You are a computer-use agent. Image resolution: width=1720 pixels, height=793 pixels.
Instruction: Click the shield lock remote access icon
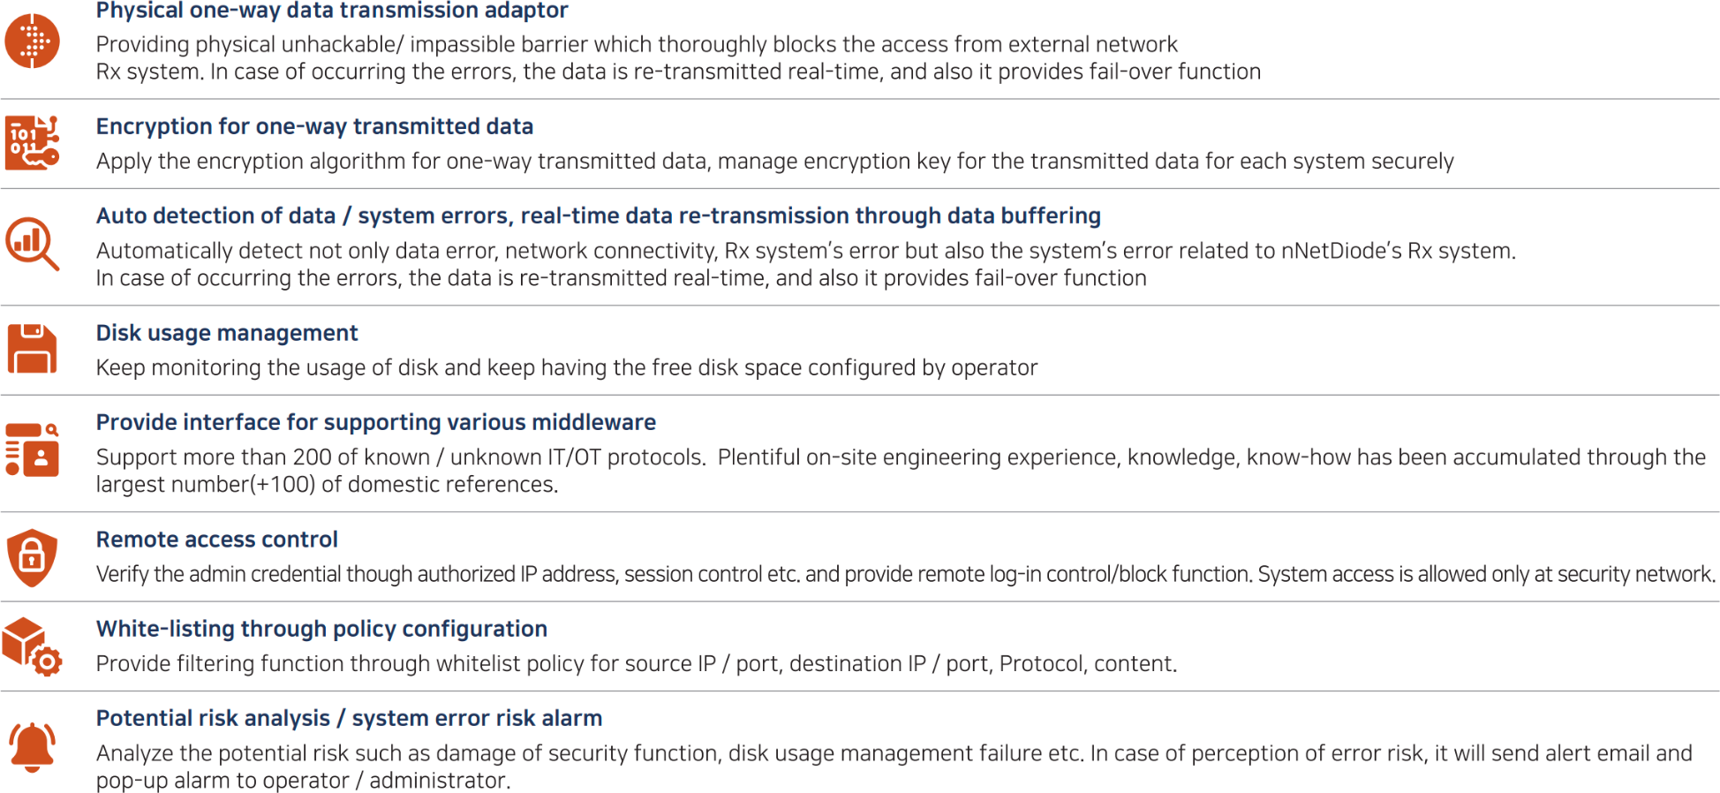coord(33,558)
